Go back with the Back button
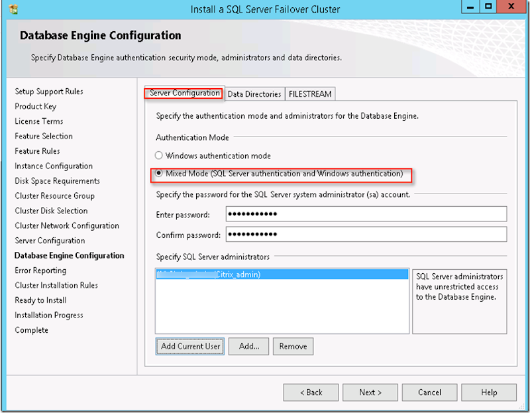This screenshot has width=530, height=413. [x=311, y=392]
